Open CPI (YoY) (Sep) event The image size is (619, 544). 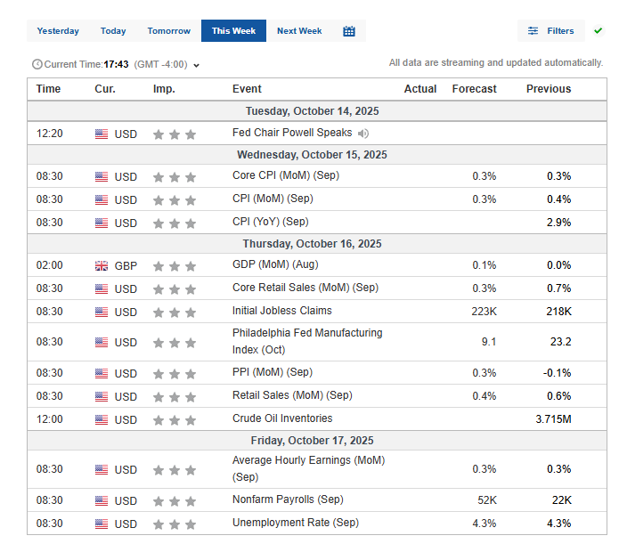271,222
